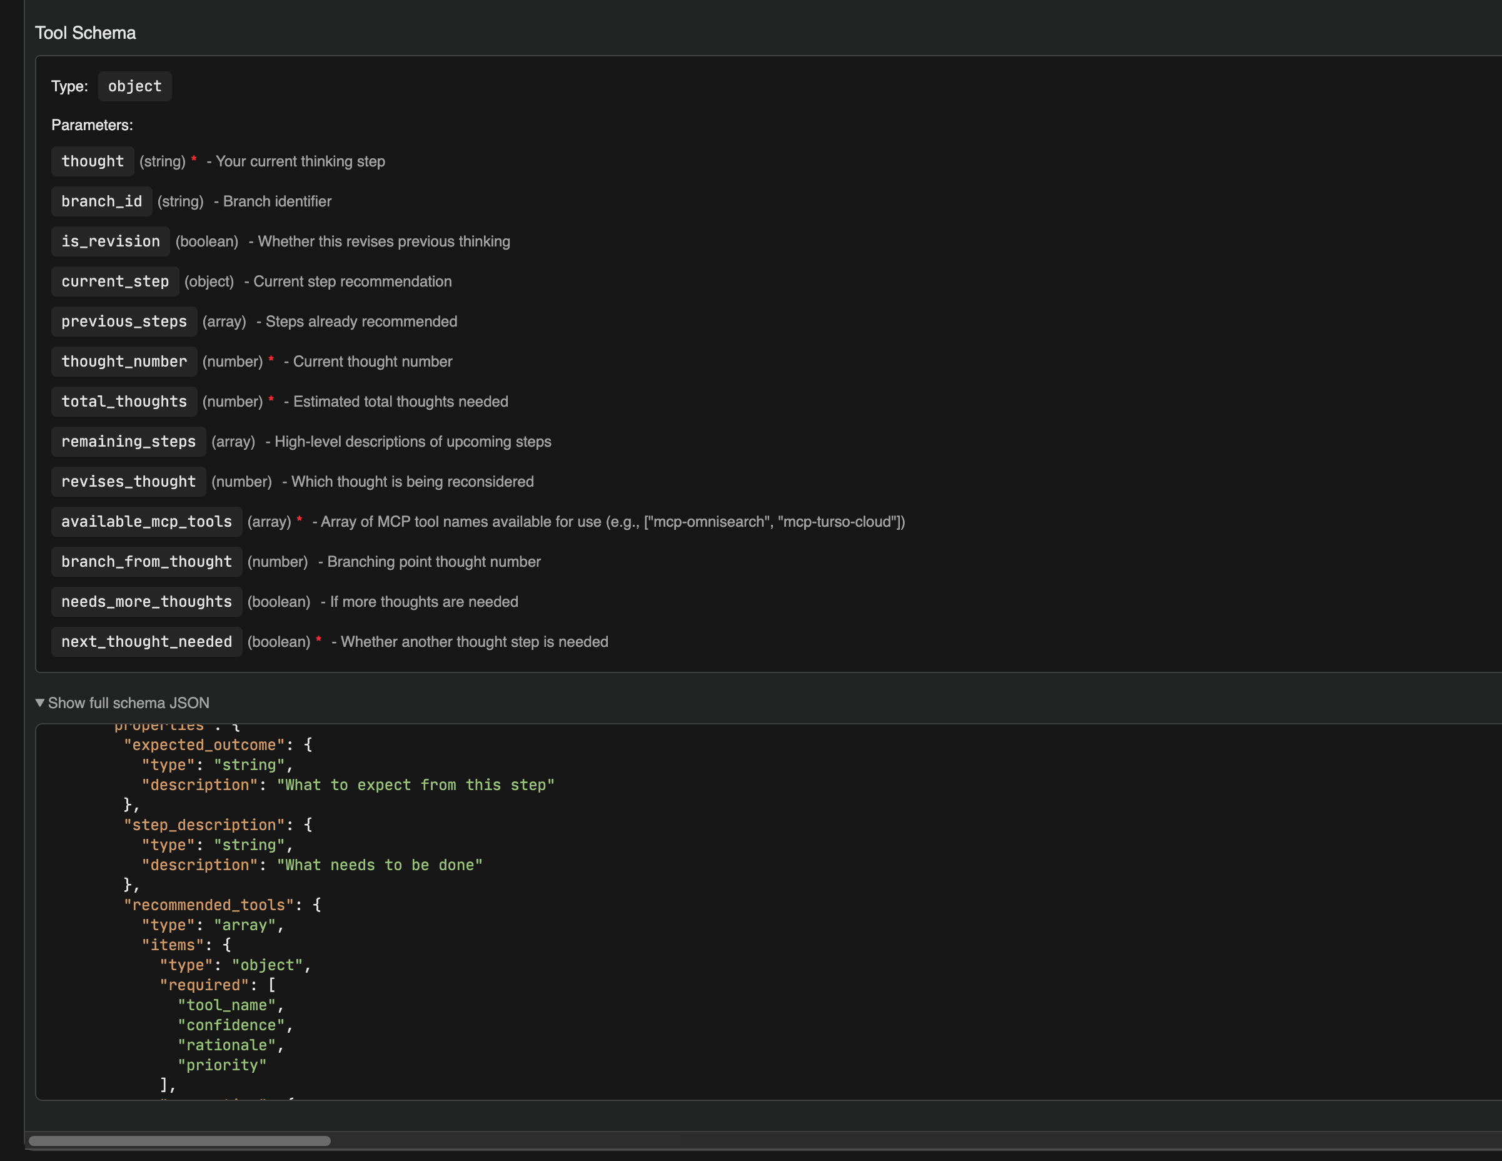Click the 'available_mcp_tools' parameter tag
1502x1161 pixels.
click(146, 521)
